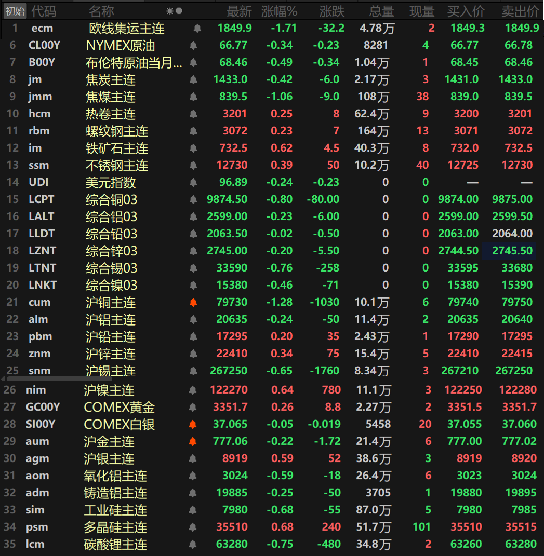544x556 pixels.
Task: Sort by 卖出价 column header
Action: (x=520, y=12)
